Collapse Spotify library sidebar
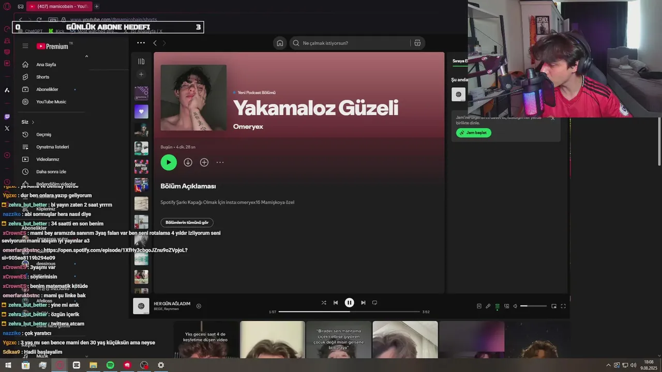 (141, 61)
